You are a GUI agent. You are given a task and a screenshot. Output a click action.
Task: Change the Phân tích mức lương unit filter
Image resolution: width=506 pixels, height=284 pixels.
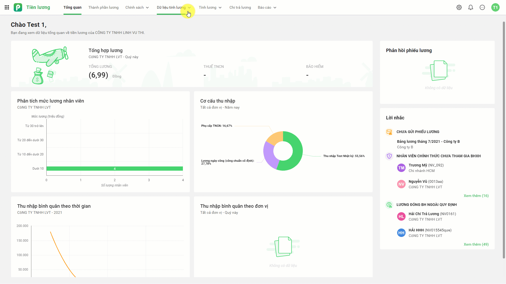pyautogui.click(x=34, y=107)
